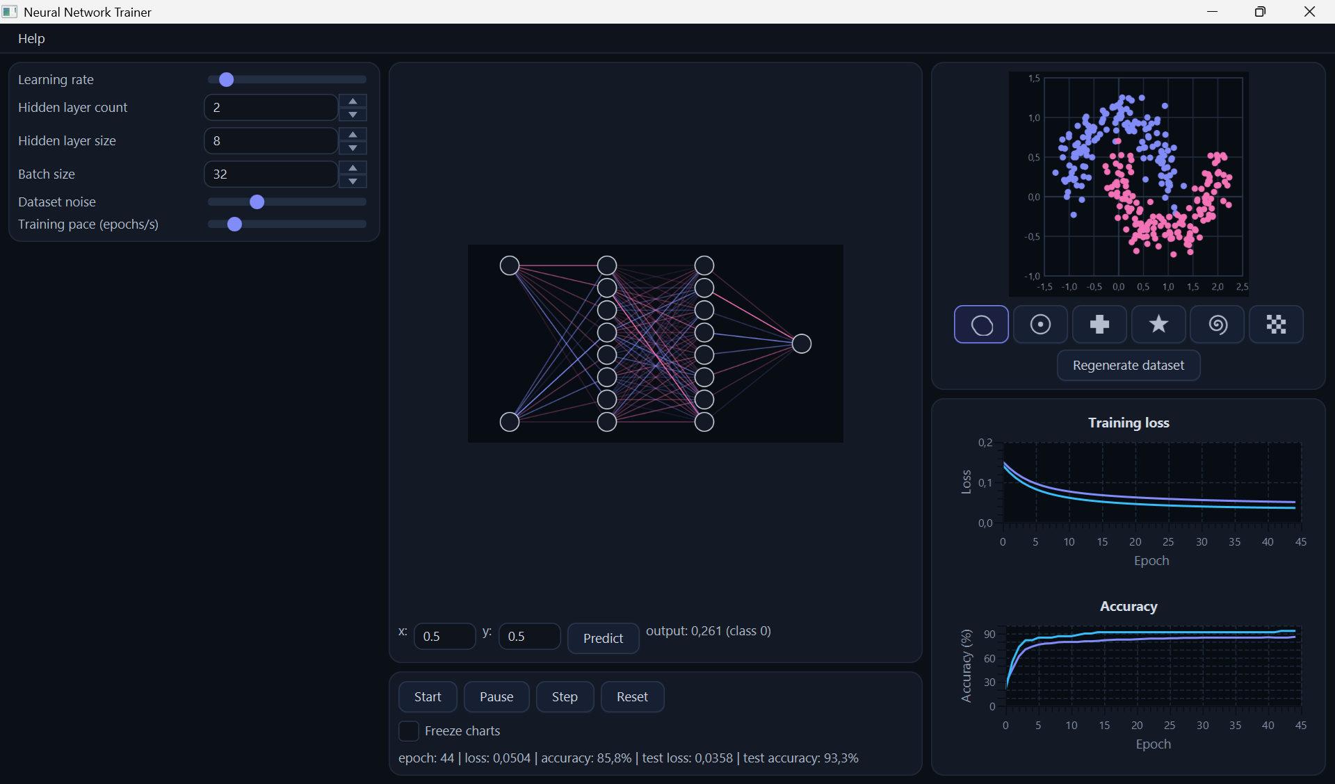Click the epoch status line text
Image resolution: width=1335 pixels, height=784 pixels.
(x=629, y=758)
